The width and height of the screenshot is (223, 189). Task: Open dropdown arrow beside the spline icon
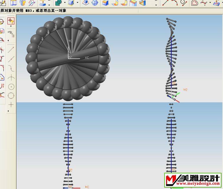point(210,3)
